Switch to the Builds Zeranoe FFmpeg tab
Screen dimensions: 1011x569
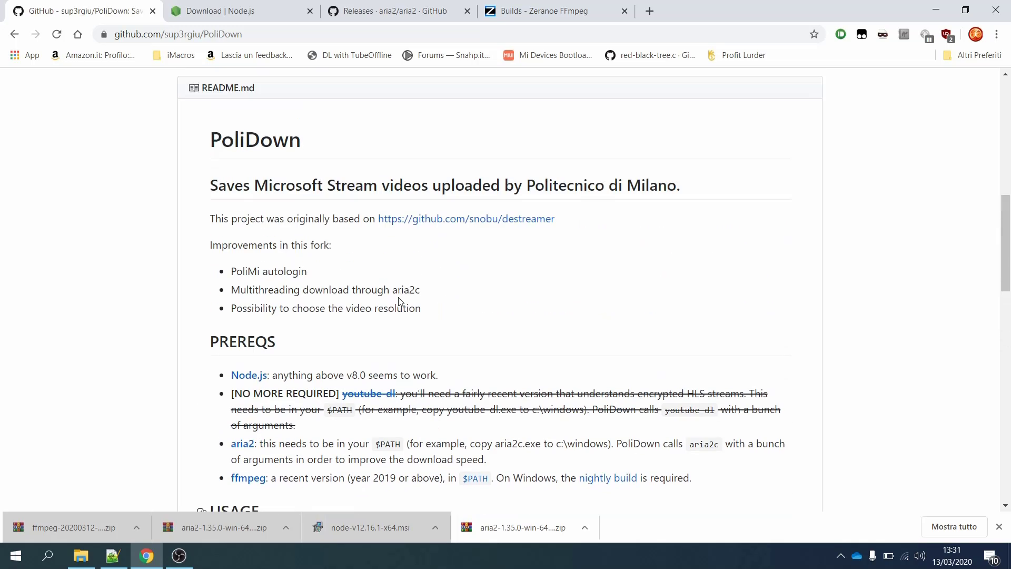(548, 11)
